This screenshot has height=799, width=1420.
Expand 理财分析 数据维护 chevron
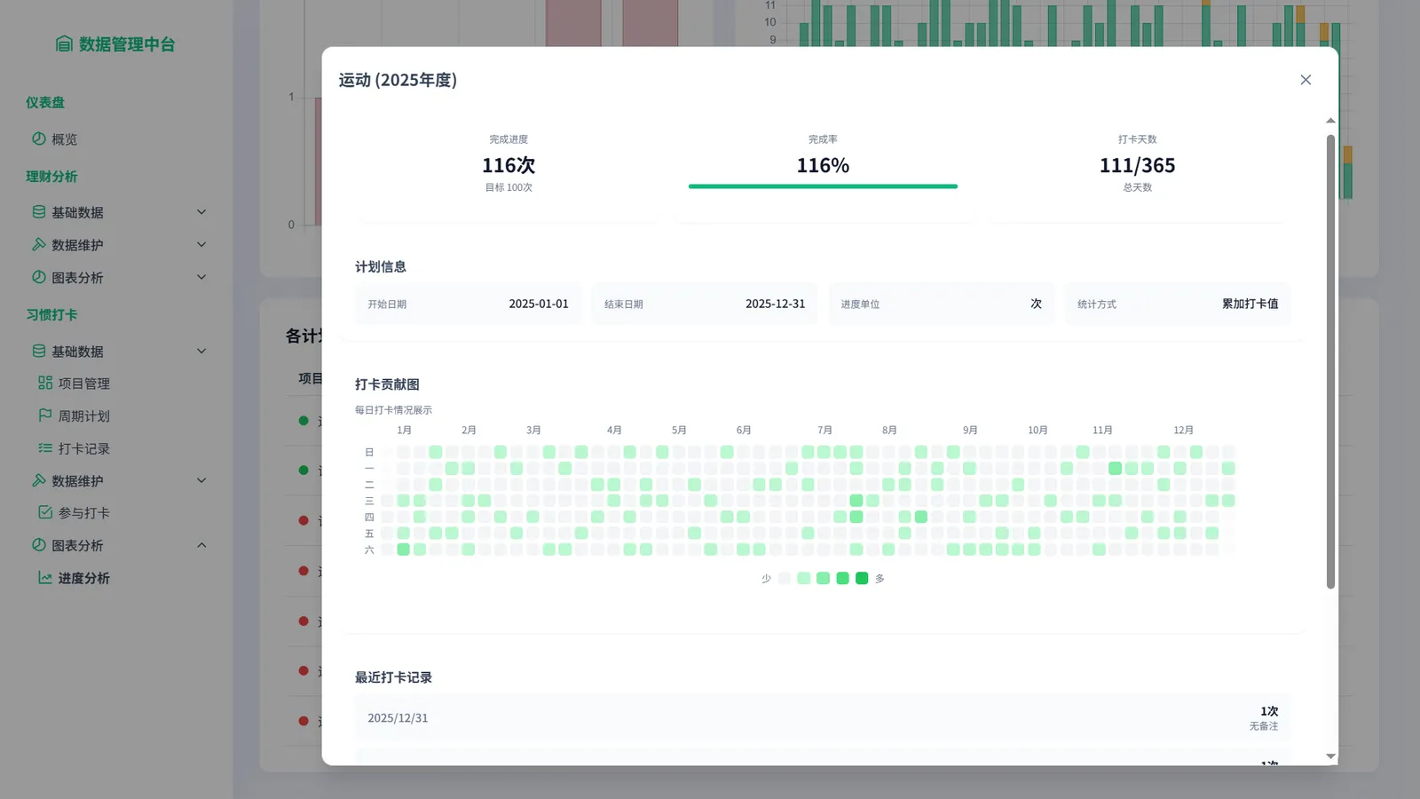pos(201,245)
